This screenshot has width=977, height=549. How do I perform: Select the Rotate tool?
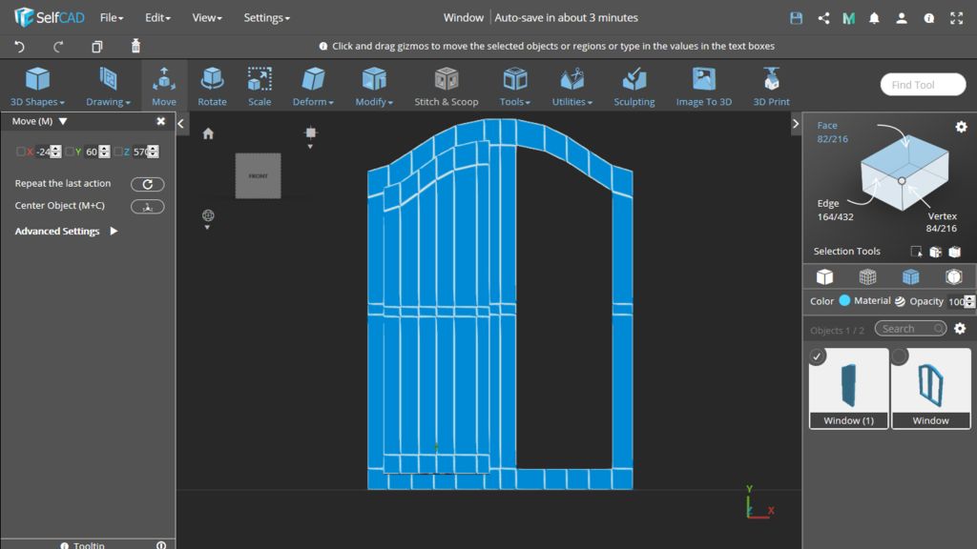(212, 86)
